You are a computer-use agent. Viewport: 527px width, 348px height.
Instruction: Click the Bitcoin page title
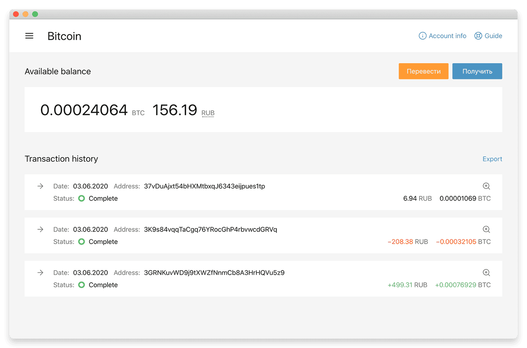[64, 36]
